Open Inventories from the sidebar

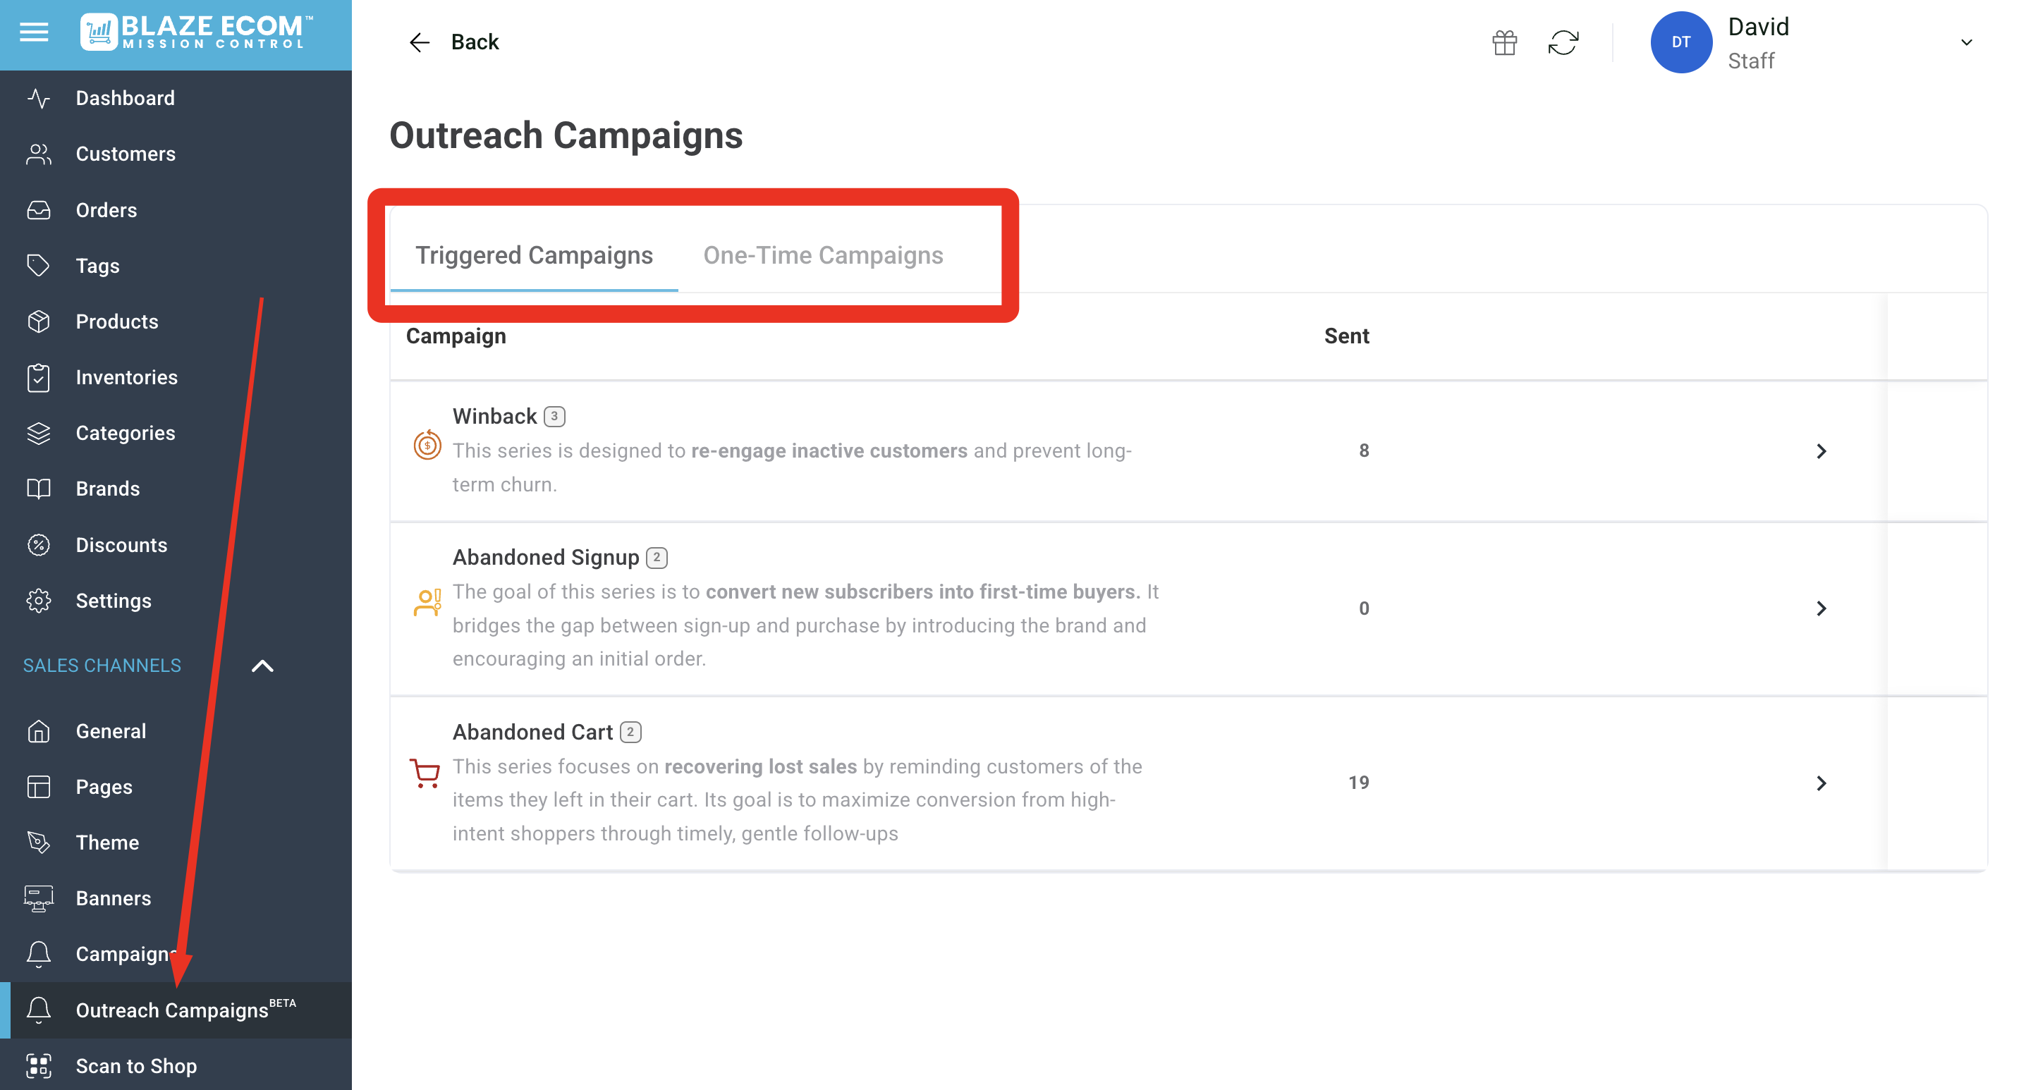(x=127, y=377)
